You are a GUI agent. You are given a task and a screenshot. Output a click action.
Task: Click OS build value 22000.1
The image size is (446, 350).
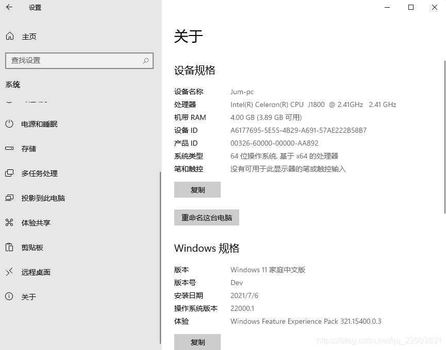coord(242,308)
